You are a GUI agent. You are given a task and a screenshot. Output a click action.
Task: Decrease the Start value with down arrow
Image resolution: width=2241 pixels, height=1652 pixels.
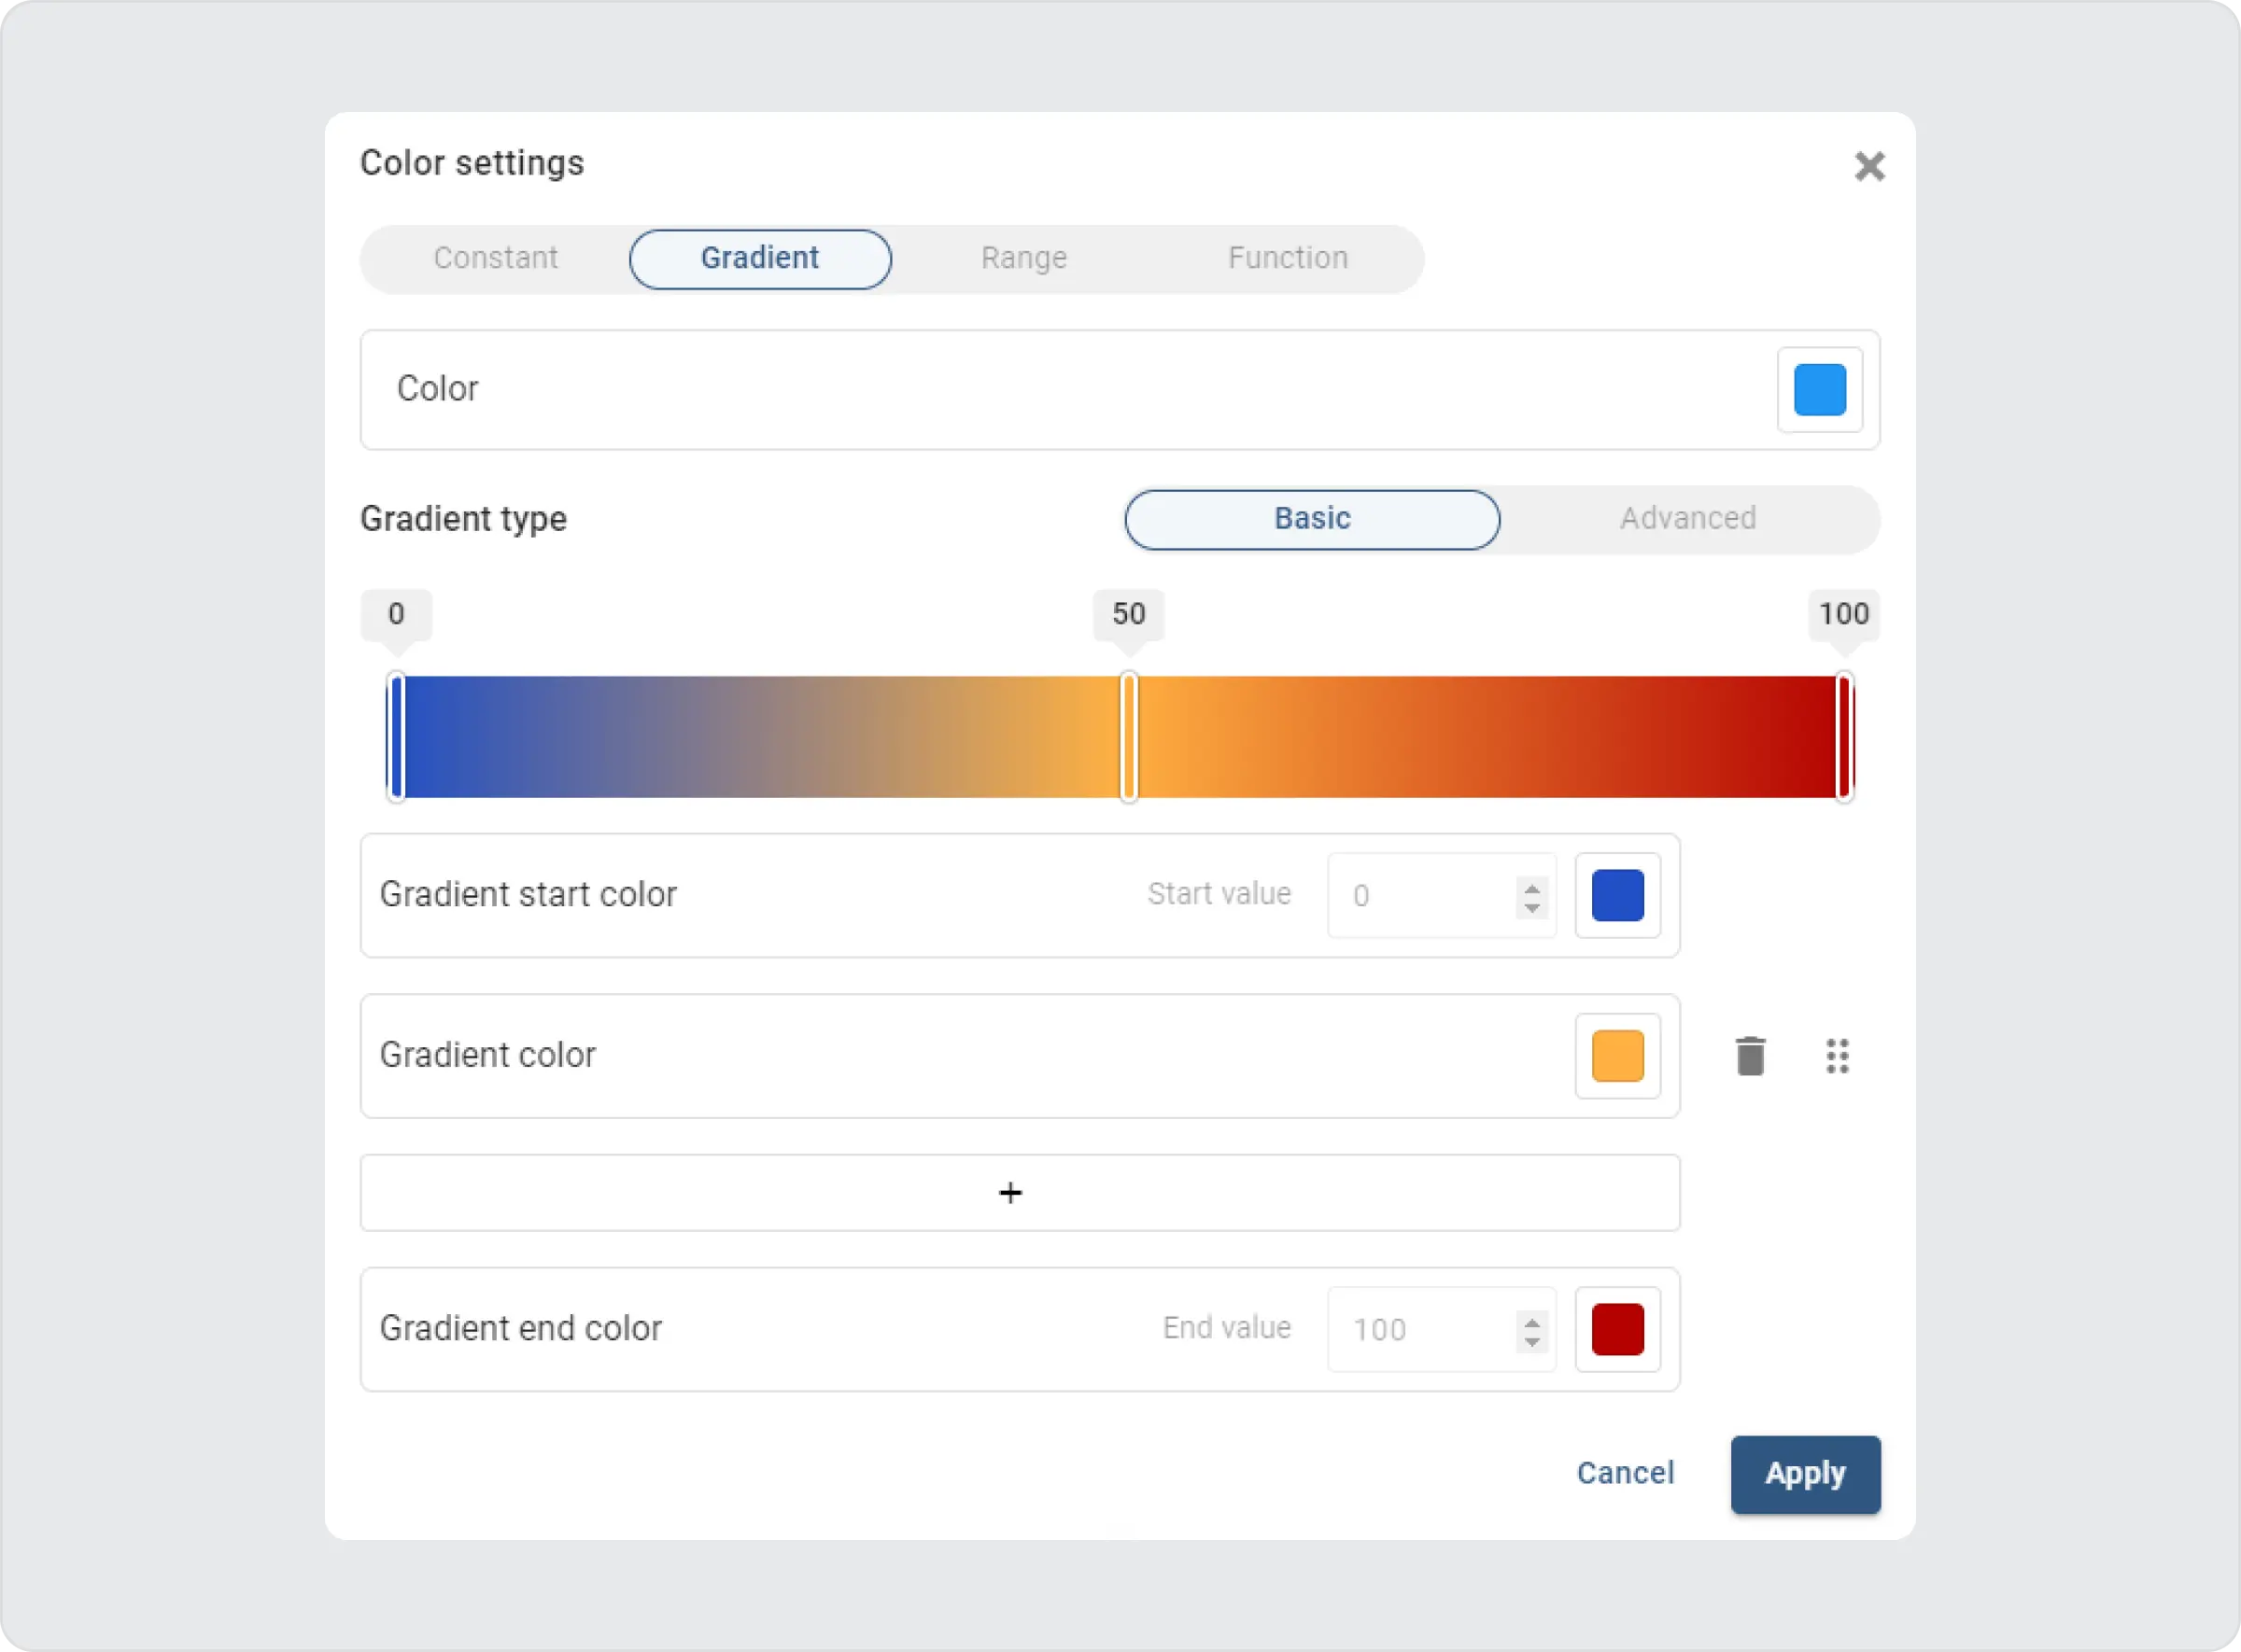tap(1531, 907)
